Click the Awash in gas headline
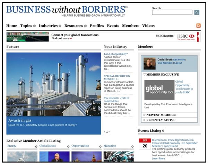Viewport: 208px width, 165px height. click(x=20, y=120)
